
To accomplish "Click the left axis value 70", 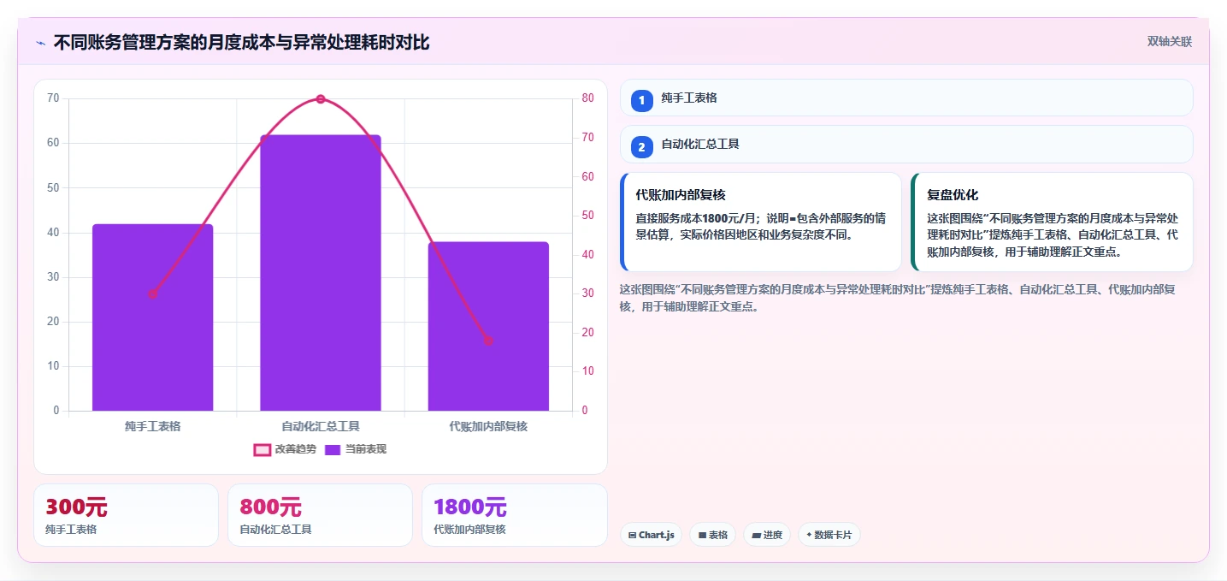I will click(x=53, y=98).
